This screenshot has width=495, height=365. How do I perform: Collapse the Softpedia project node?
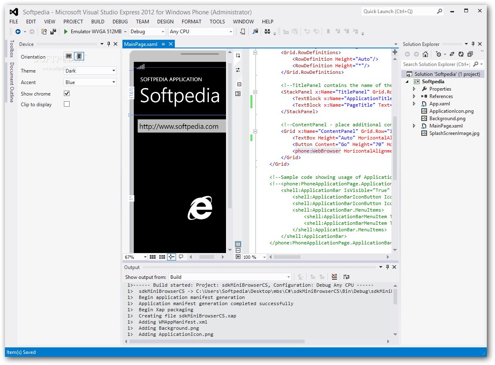point(407,82)
